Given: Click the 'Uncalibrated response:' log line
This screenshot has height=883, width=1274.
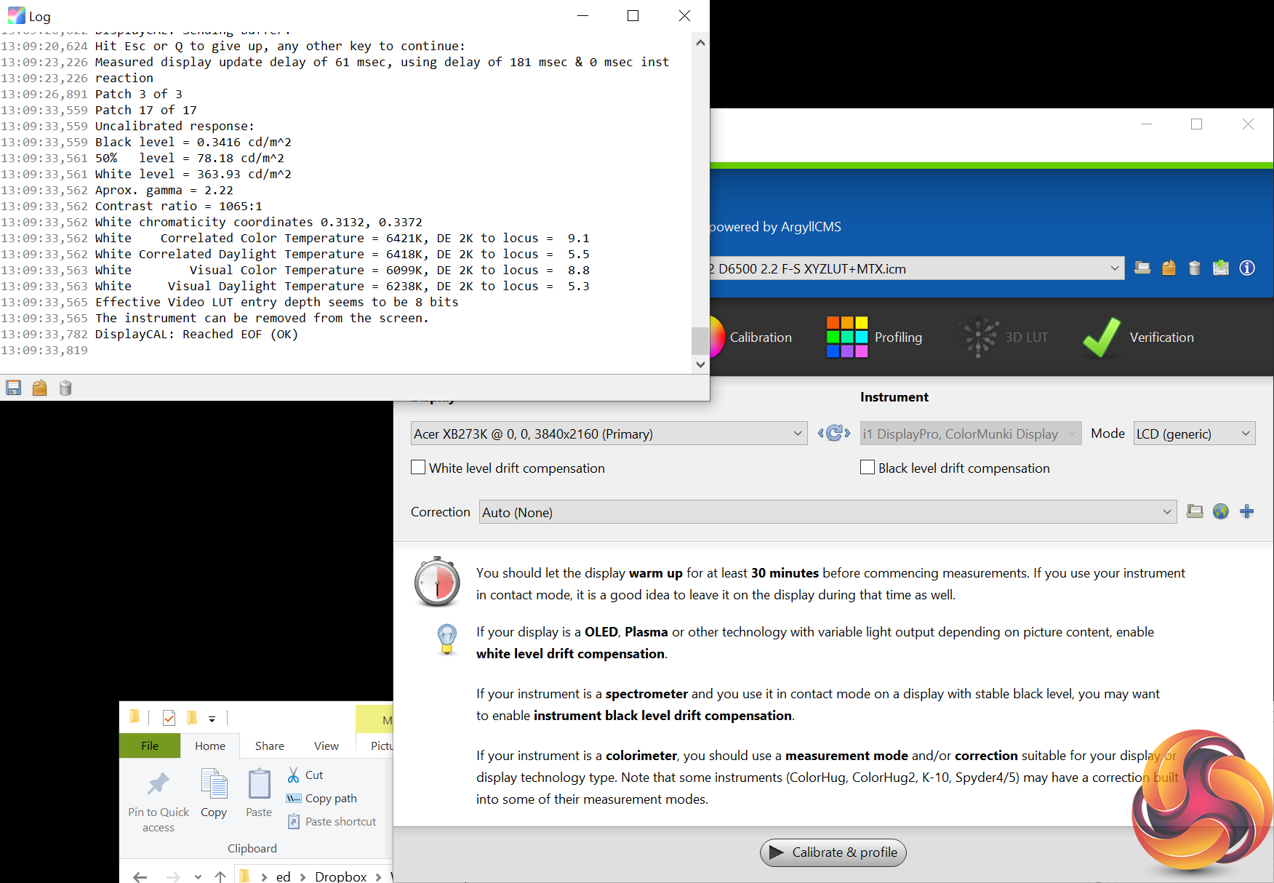Looking at the screenshot, I should click(175, 127).
